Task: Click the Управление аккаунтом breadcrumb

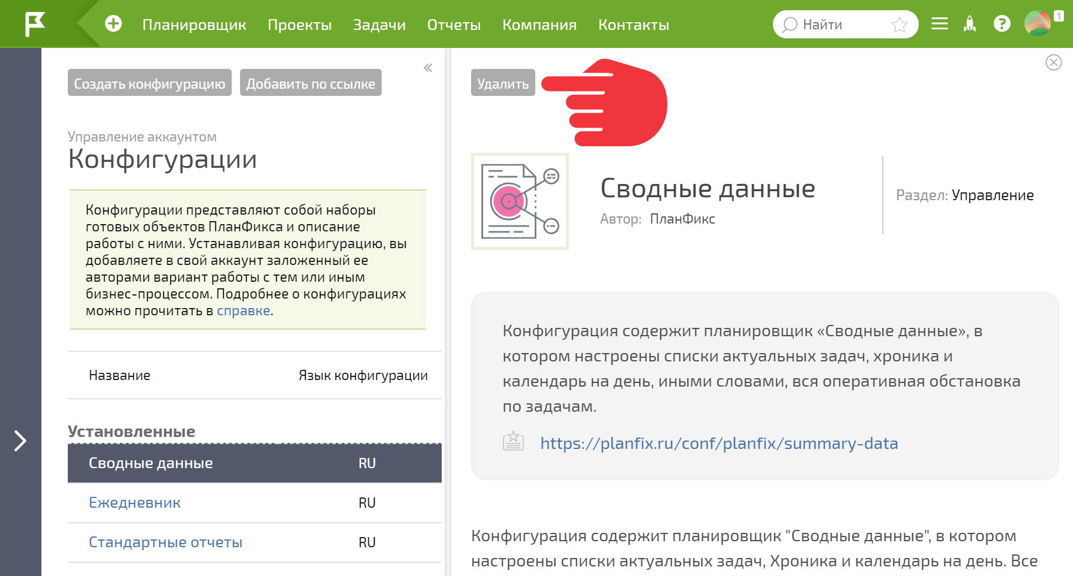Action: tap(142, 137)
